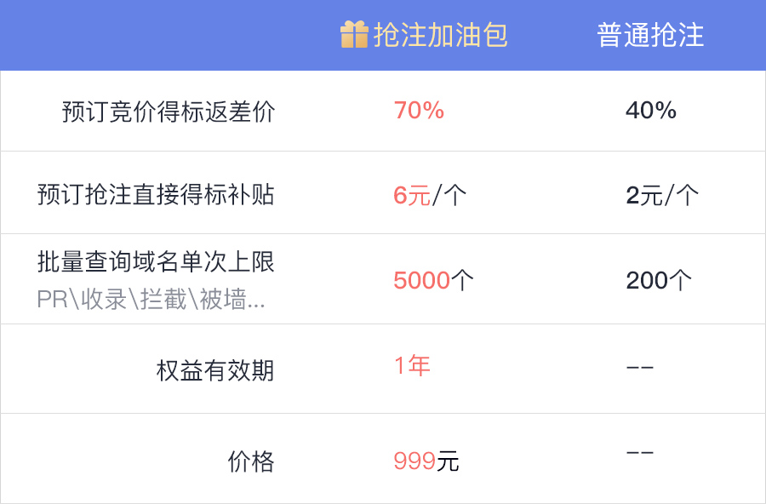Click the dash in 权益有效期 row under 普通抢注
The image size is (766, 504).
point(640,367)
